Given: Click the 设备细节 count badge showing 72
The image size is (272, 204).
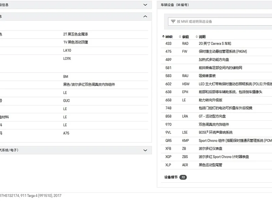Looking at the screenshot, I should click(x=183, y=177).
